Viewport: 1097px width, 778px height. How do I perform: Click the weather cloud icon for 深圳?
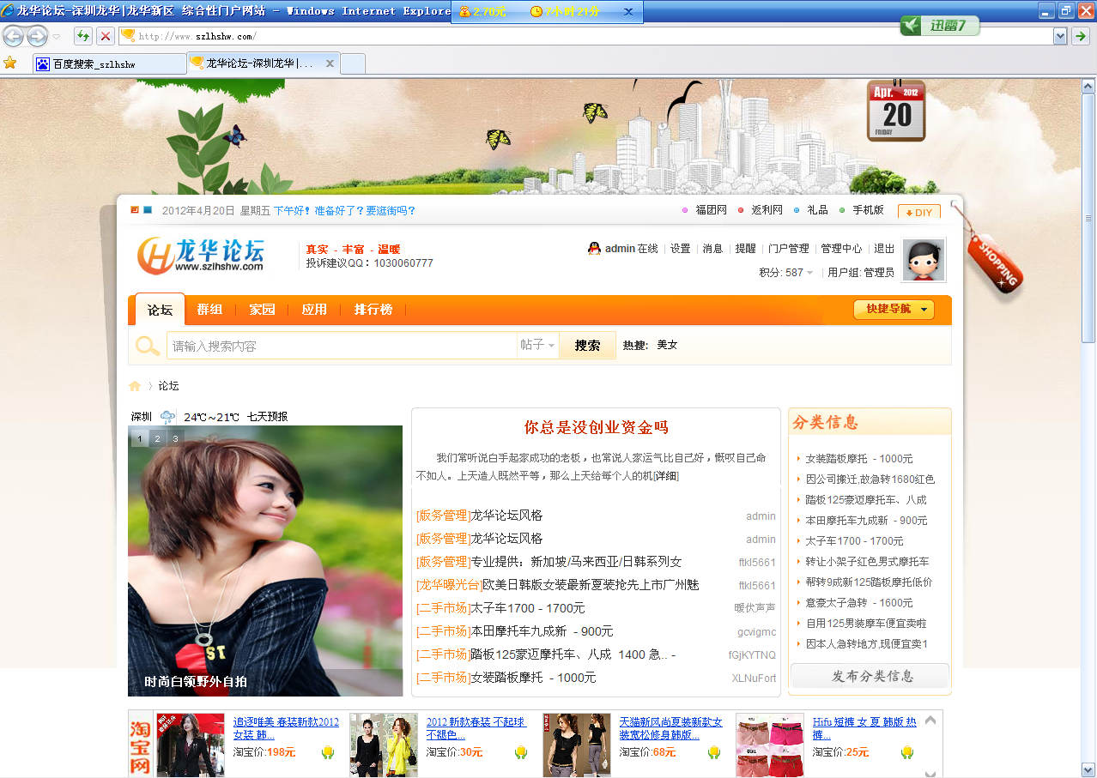[167, 417]
